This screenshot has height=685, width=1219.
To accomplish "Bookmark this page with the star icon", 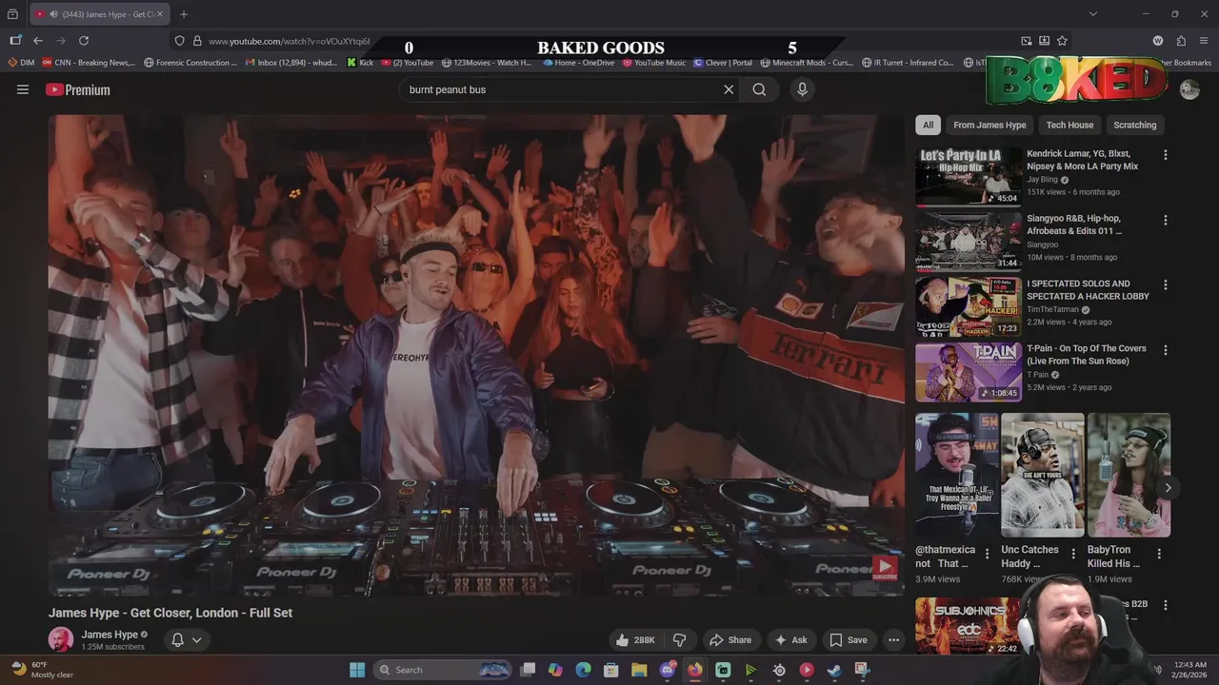I will (1062, 41).
